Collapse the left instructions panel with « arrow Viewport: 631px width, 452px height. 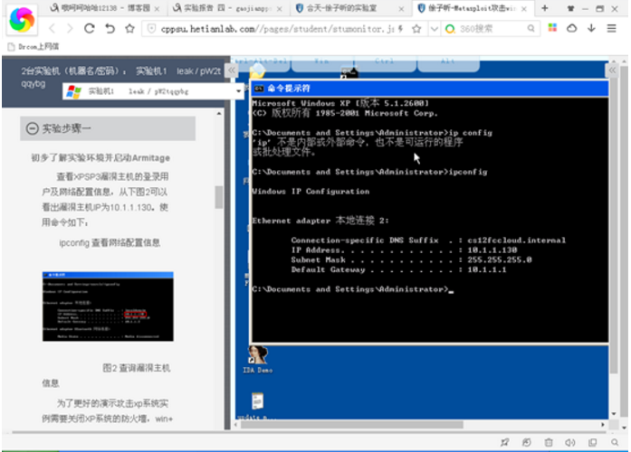(x=232, y=71)
